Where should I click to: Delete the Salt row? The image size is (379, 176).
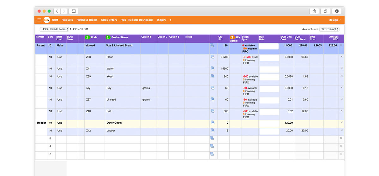pyautogui.click(x=341, y=111)
